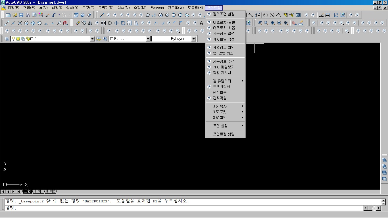
Task: Select the rectangular Array tool
Action: pos(103,23)
